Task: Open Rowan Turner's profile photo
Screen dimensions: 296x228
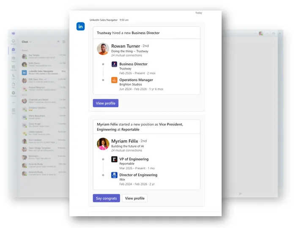Action: click(103, 49)
